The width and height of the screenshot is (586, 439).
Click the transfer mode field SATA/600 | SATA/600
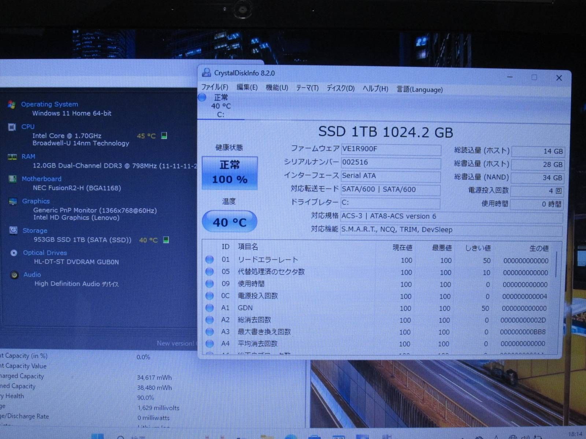pyautogui.click(x=390, y=190)
